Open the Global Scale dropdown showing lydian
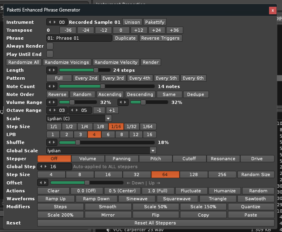 (101, 151)
